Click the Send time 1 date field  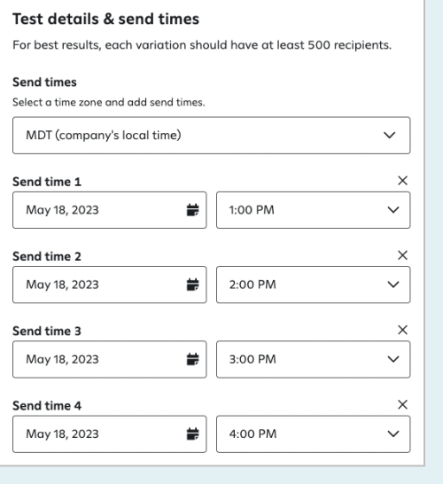click(110, 210)
